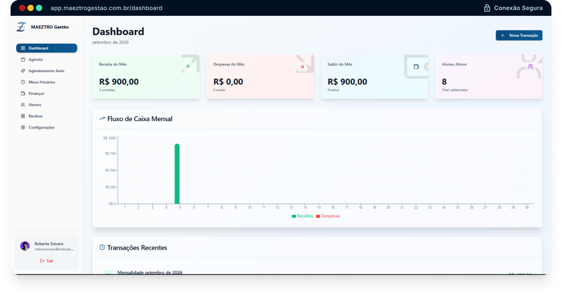
Task: Click the Sair logout button
Action: coord(46,261)
